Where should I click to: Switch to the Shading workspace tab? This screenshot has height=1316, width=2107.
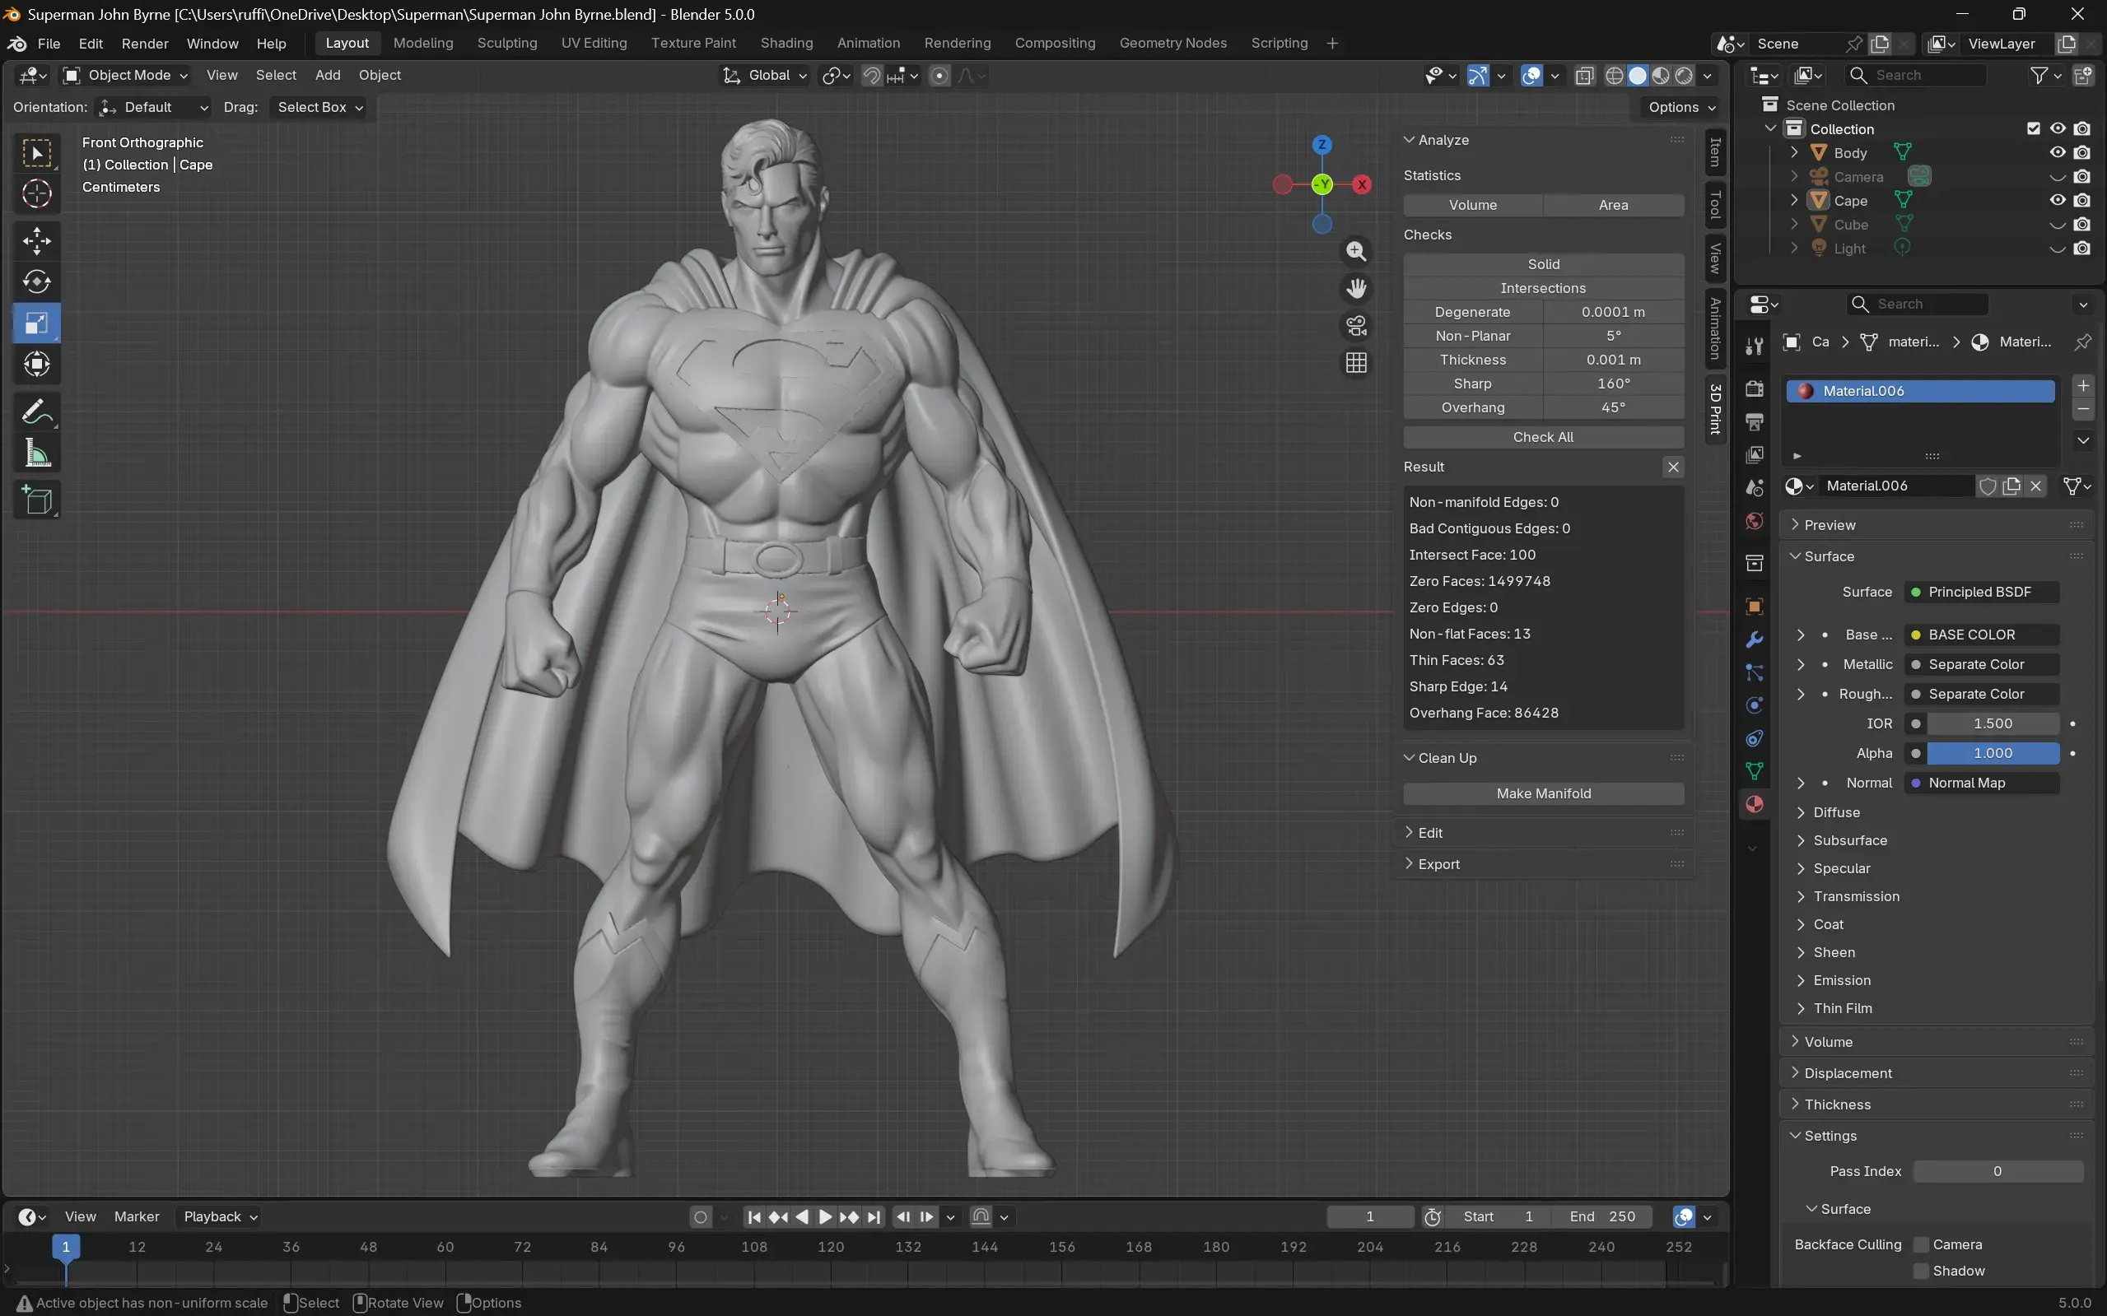tap(786, 44)
